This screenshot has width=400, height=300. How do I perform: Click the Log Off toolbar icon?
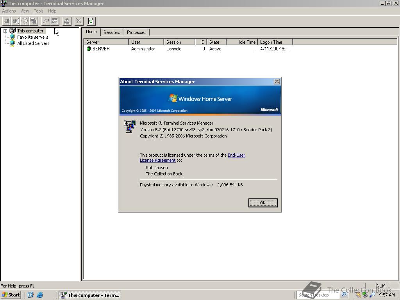pos(67,21)
